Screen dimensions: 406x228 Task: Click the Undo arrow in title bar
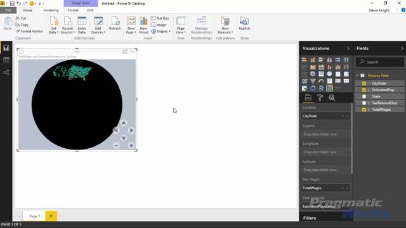tap(18, 3)
